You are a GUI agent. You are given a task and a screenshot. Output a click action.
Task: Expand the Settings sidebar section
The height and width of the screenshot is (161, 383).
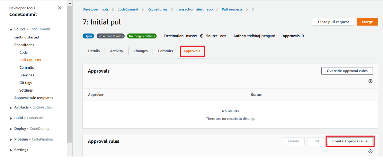[x=11, y=150]
